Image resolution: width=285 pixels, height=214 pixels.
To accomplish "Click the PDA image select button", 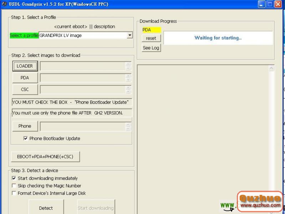I will tap(25, 78).
